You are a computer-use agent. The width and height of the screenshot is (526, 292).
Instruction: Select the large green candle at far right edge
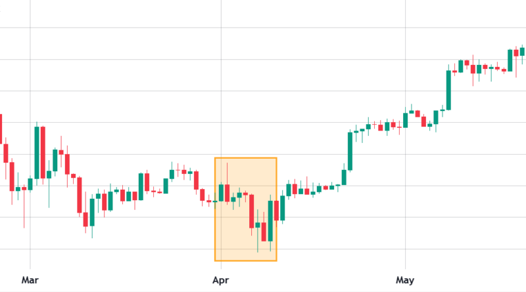pyautogui.click(x=510, y=60)
